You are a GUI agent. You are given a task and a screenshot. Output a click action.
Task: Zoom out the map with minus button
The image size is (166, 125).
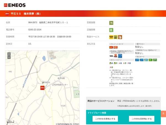[x=9, y=57]
